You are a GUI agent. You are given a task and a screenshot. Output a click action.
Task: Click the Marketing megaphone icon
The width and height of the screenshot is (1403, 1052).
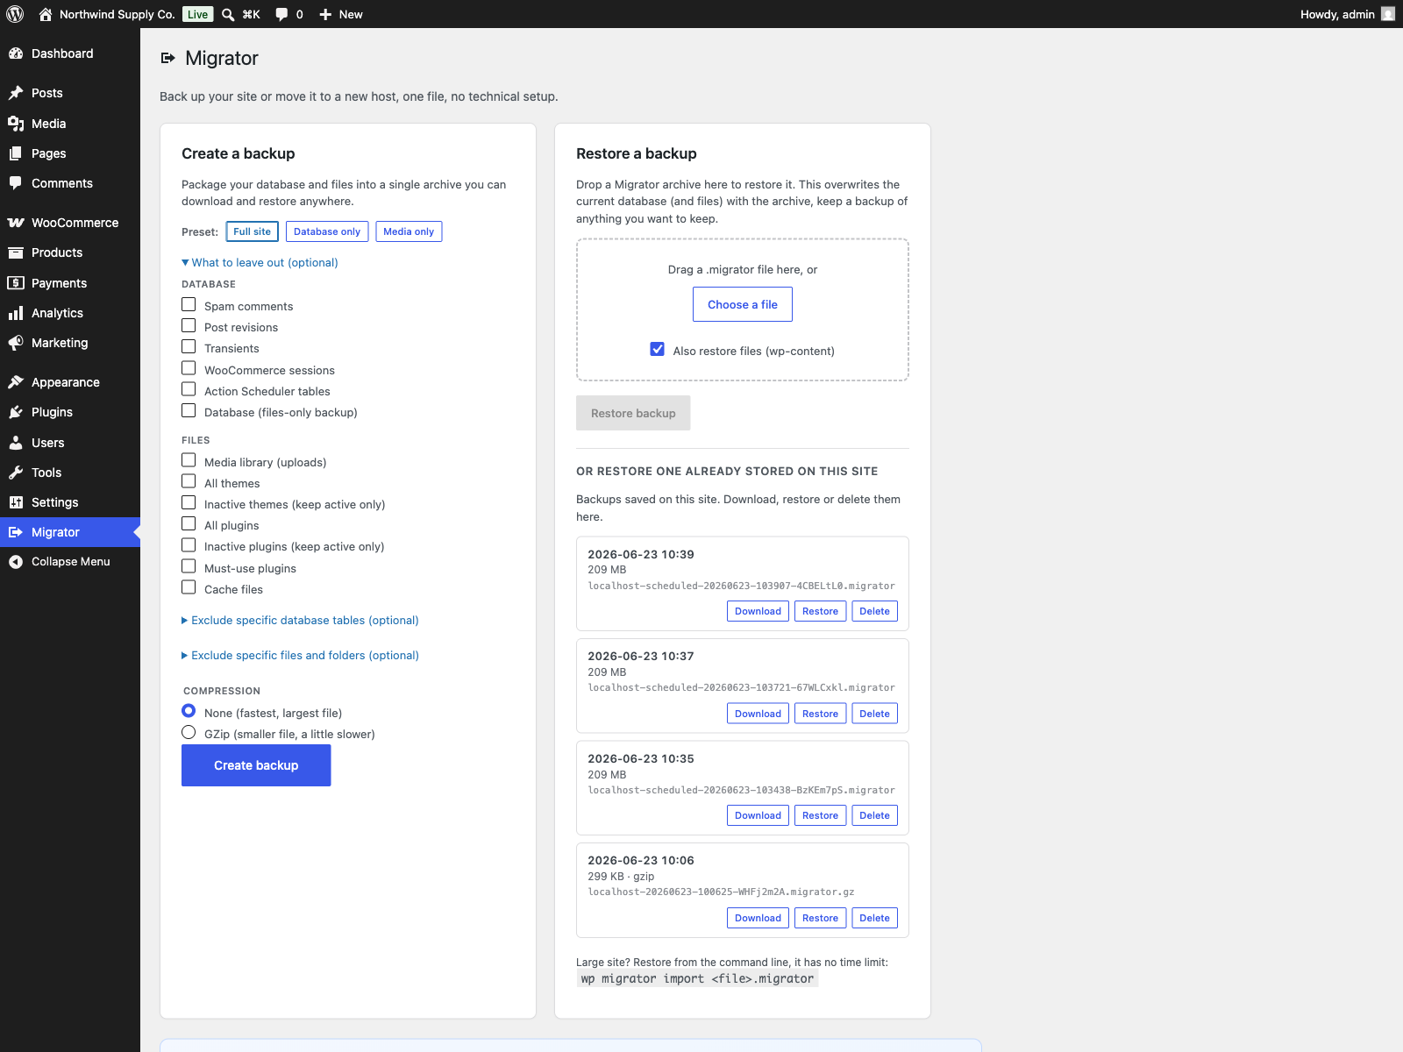pos(16,343)
